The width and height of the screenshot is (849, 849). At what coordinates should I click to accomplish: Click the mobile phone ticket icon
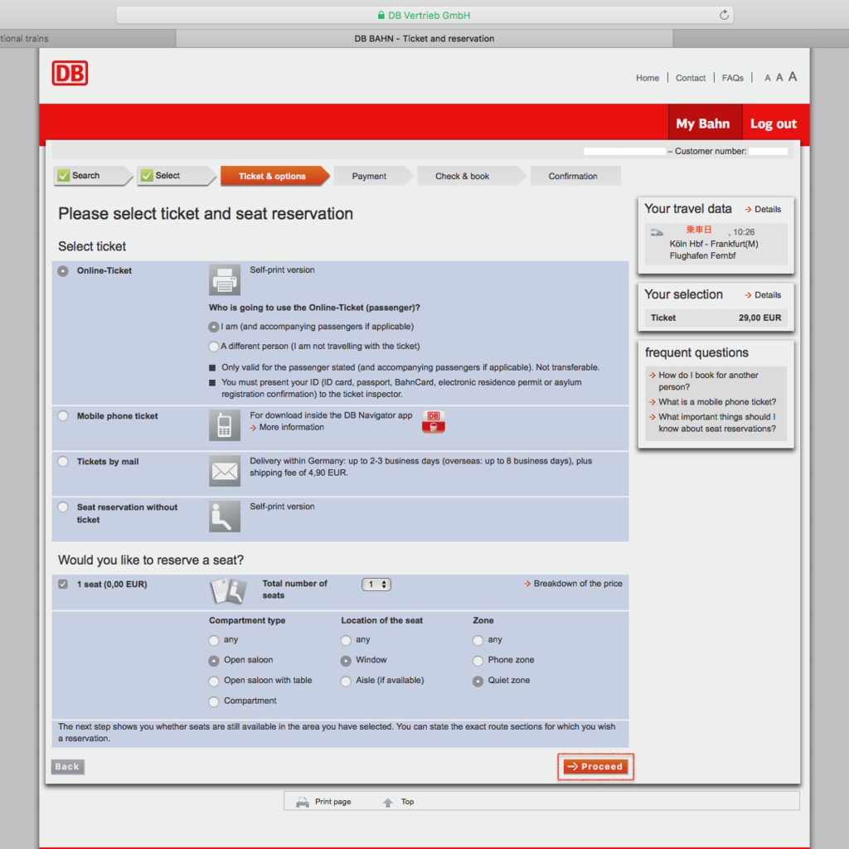pyautogui.click(x=225, y=425)
